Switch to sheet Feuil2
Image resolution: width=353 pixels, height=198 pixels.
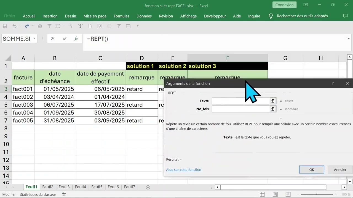tap(48, 187)
